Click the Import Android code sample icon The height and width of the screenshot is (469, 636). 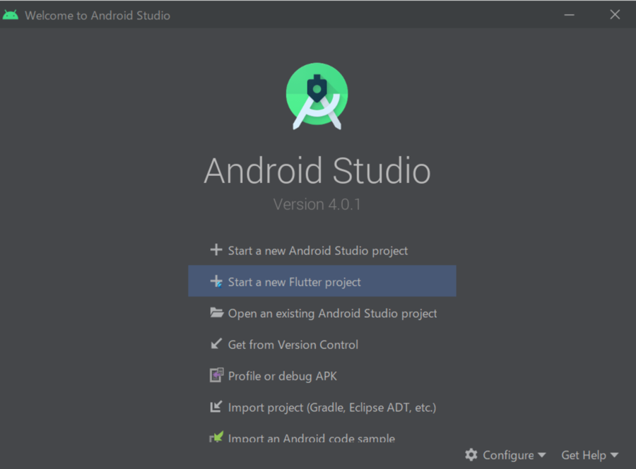(x=216, y=437)
